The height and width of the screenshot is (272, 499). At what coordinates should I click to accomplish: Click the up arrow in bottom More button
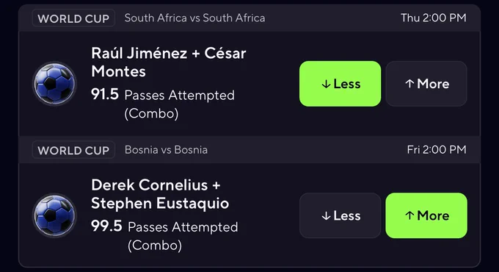409,215
